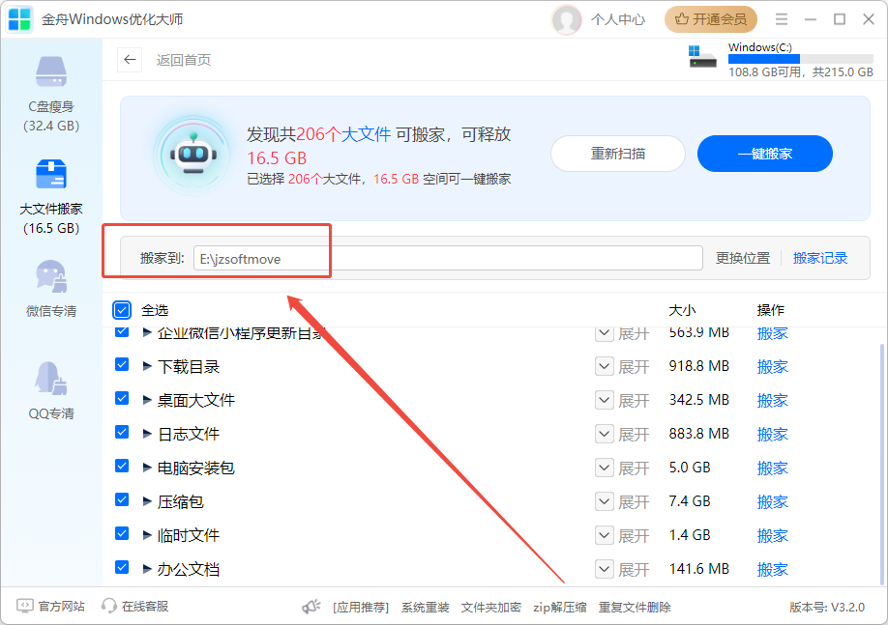
Task: Open the 微信专清 sidebar icon
Action: coord(51,276)
